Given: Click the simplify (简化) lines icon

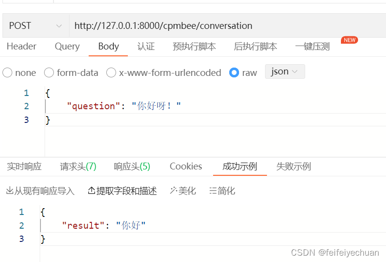Looking at the screenshot, I should point(213,191).
